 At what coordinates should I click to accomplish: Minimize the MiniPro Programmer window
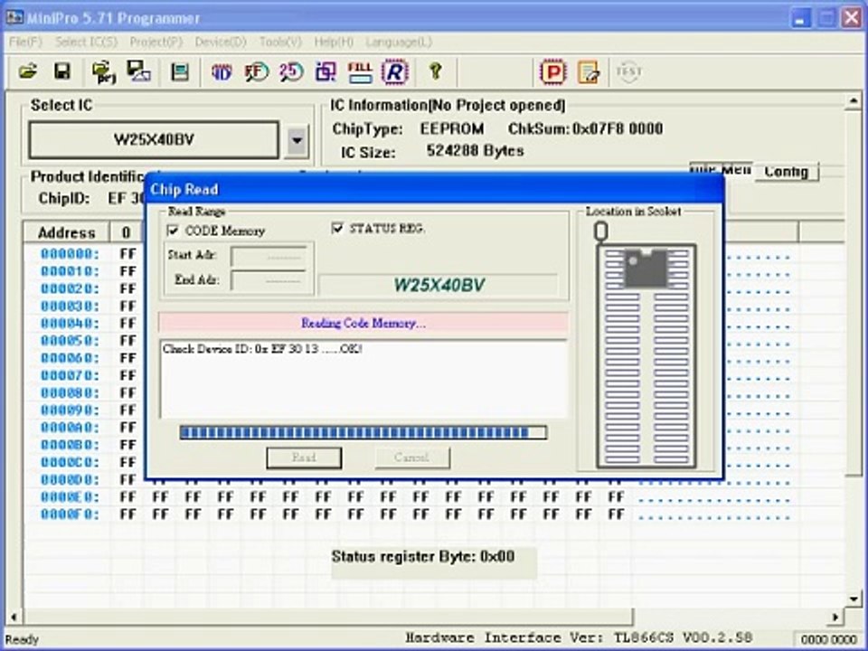pyautogui.click(x=800, y=19)
